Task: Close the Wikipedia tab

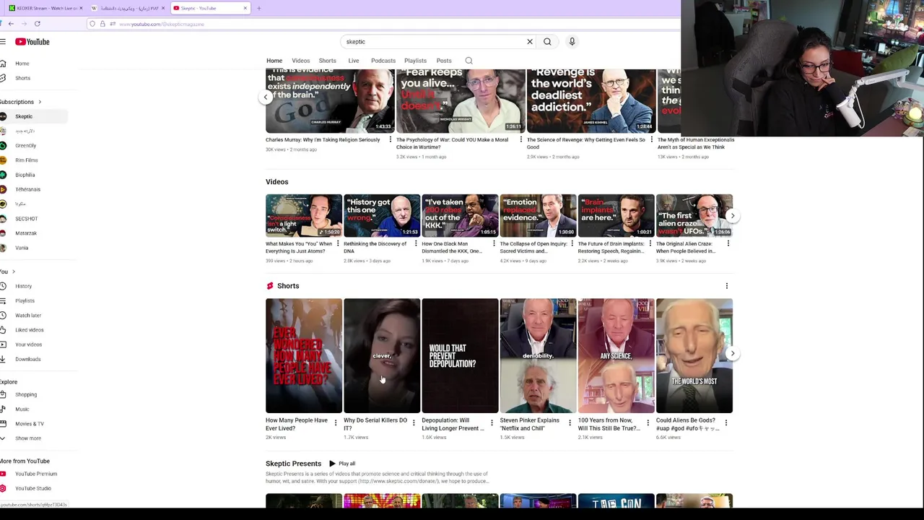Action: (163, 8)
